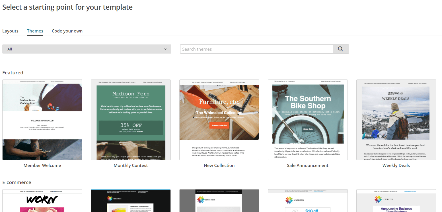Select the Weekly Deals theme thumbnail
The width and height of the screenshot is (442, 212).
point(396,120)
